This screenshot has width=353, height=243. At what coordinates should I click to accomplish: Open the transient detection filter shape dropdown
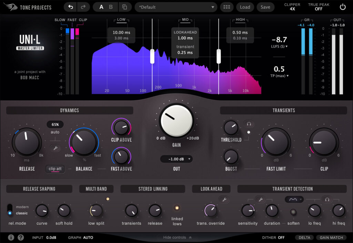pyautogui.click(x=294, y=199)
